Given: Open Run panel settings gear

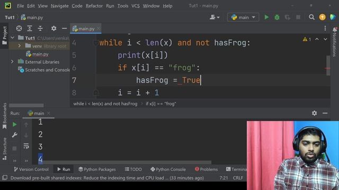Looking at the screenshot, I should pyautogui.click(x=314, y=113).
